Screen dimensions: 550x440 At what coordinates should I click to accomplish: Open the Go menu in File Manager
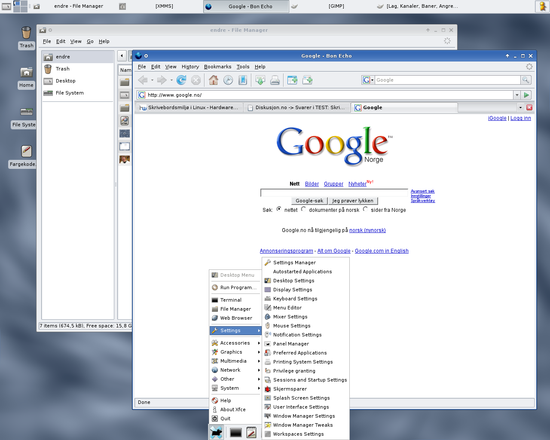tap(90, 41)
